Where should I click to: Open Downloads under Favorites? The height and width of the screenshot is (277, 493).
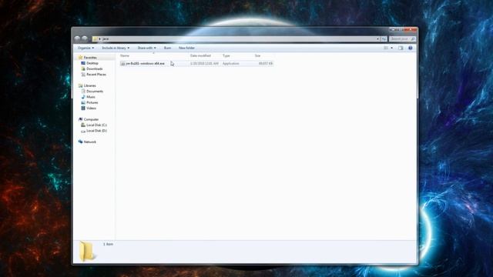94,68
